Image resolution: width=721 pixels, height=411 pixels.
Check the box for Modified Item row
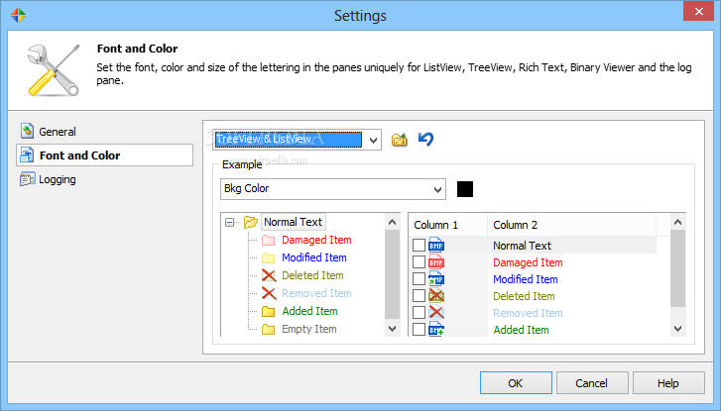[x=419, y=278]
